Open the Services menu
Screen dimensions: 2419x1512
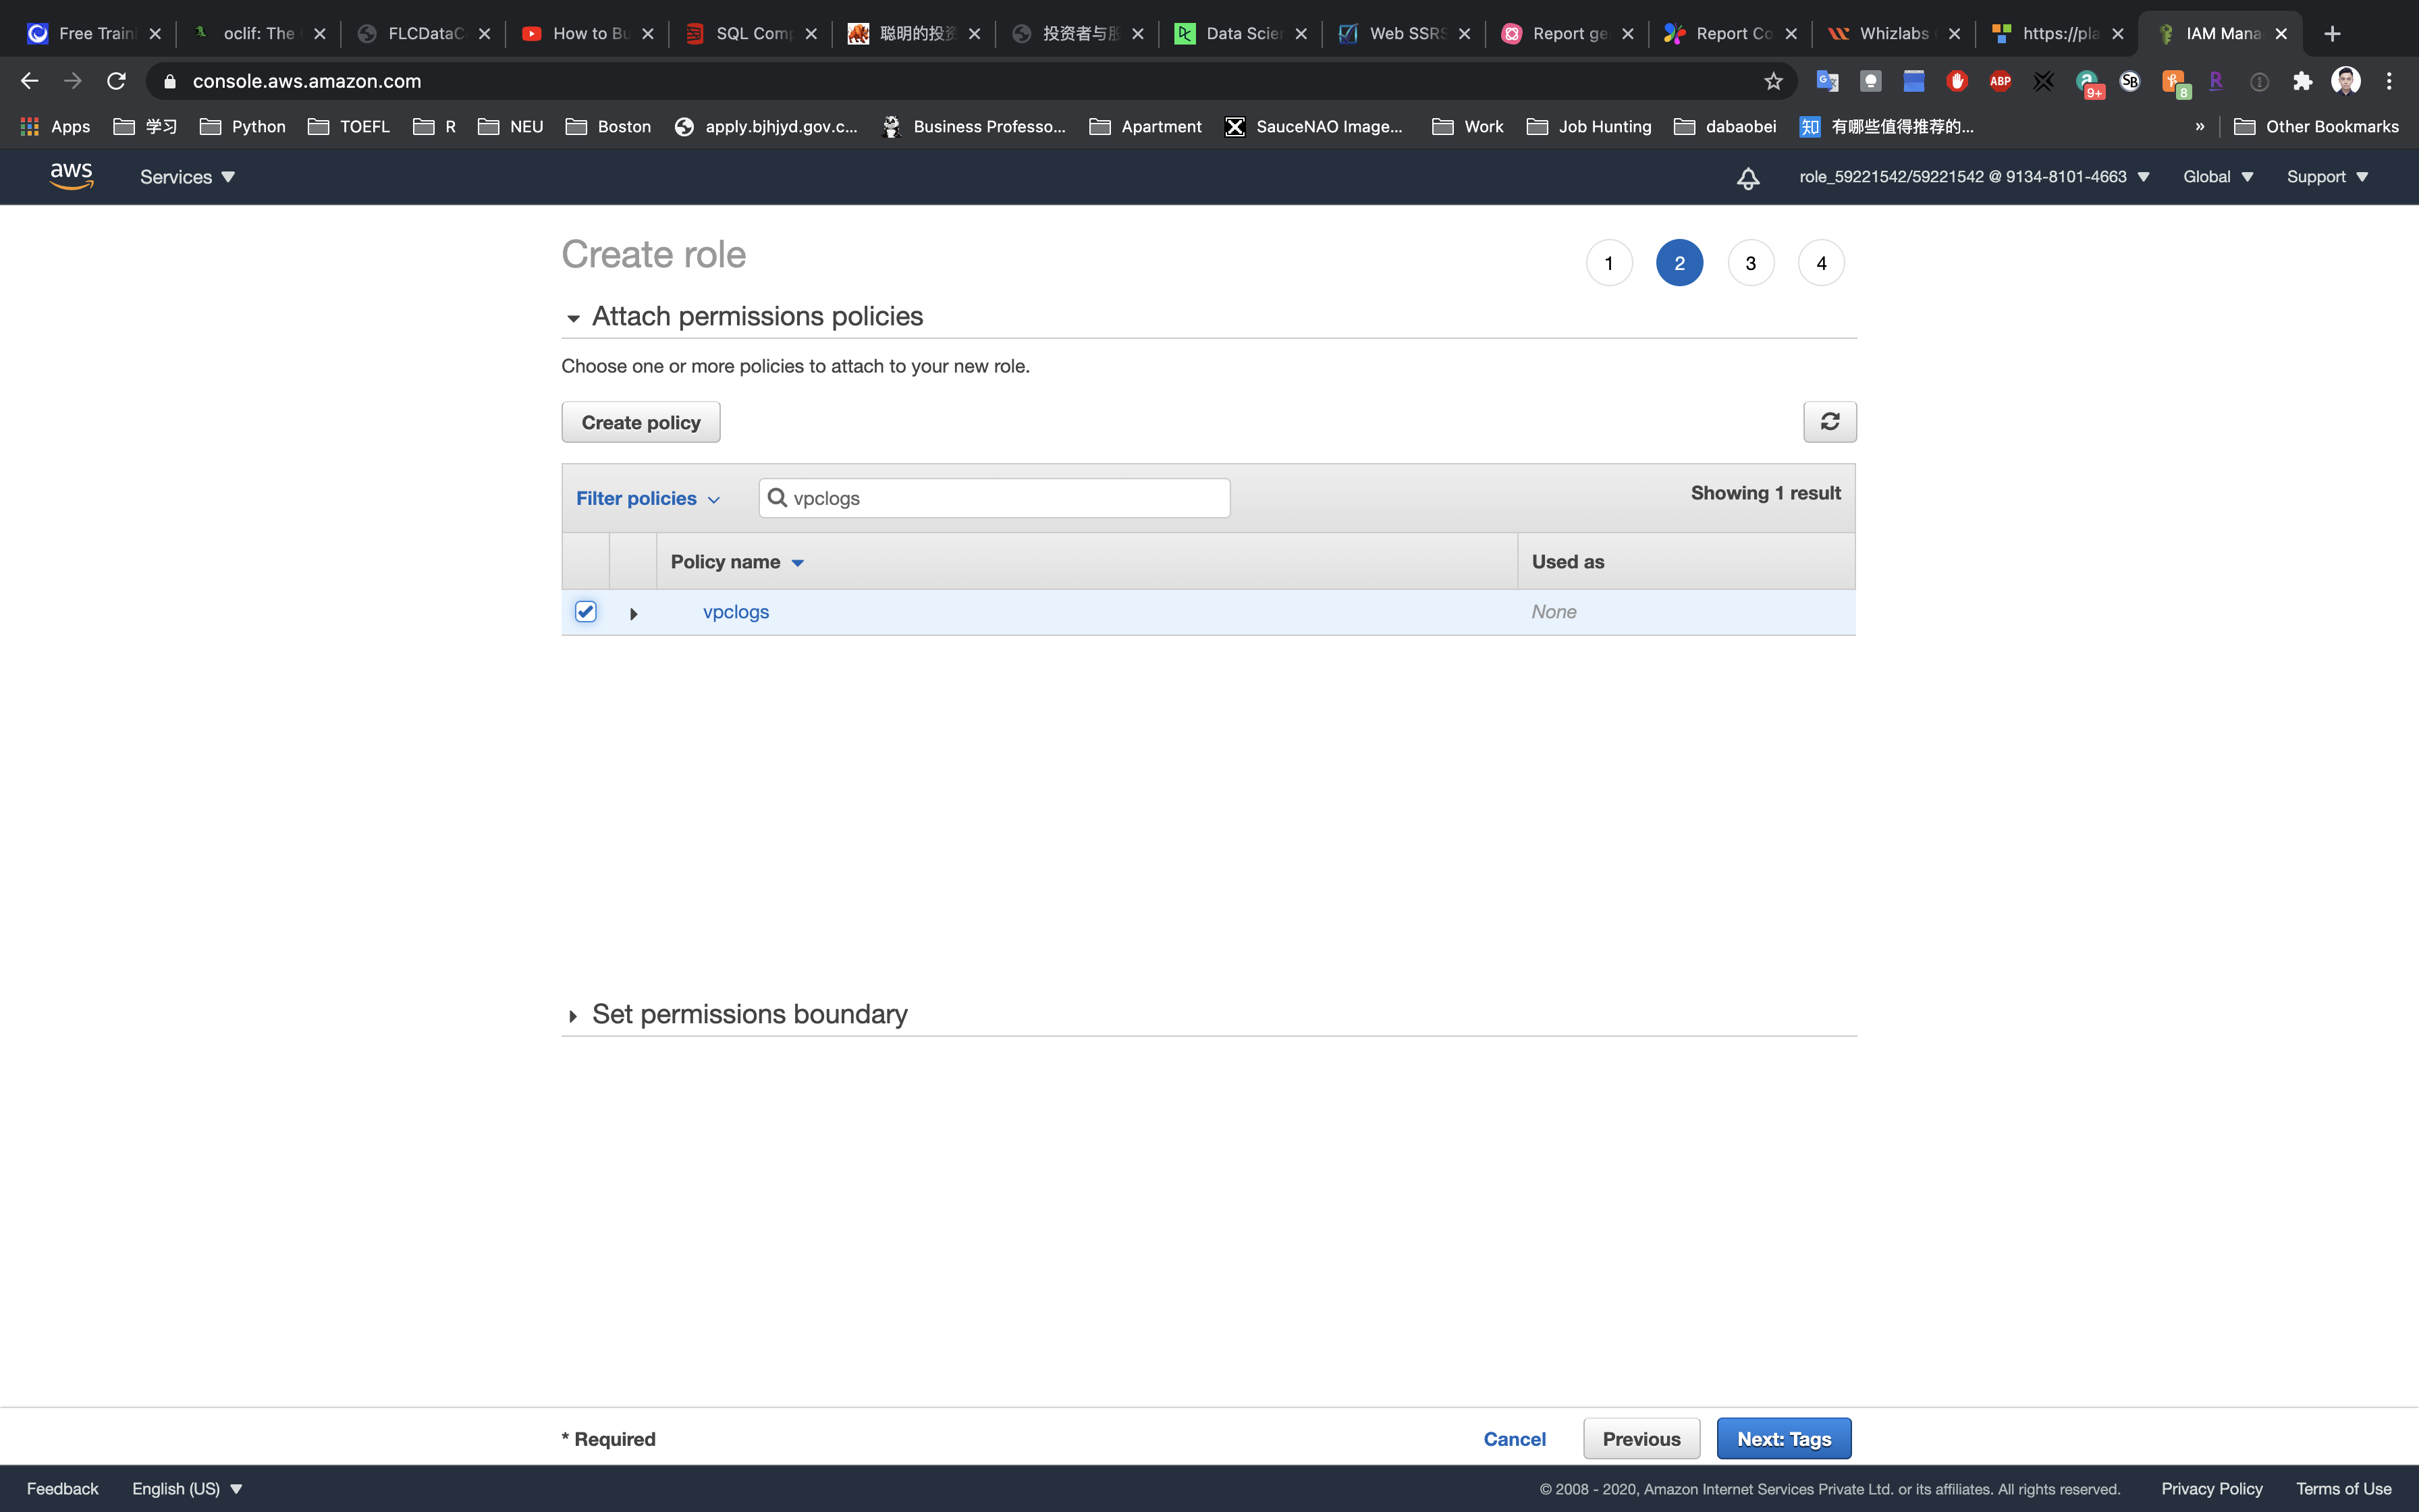click(x=187, y=177)
